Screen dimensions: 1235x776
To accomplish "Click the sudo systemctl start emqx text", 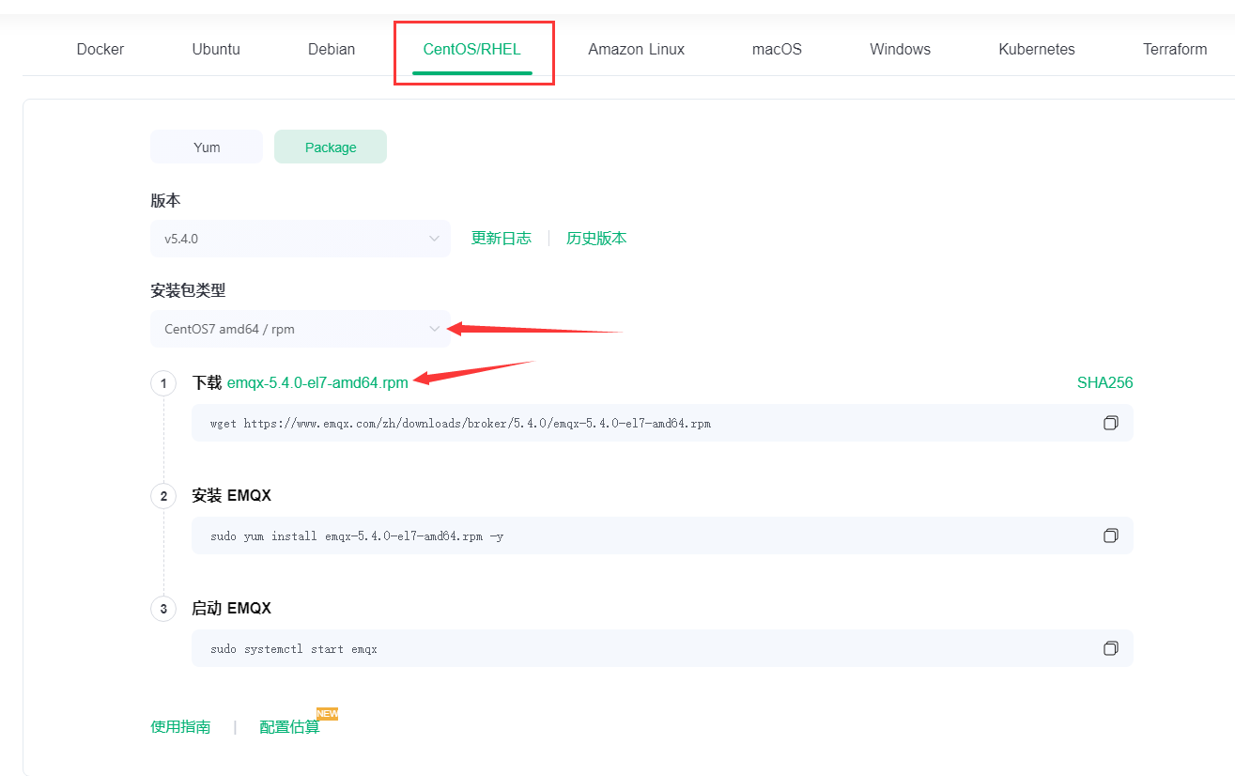I will coord(294,649).
